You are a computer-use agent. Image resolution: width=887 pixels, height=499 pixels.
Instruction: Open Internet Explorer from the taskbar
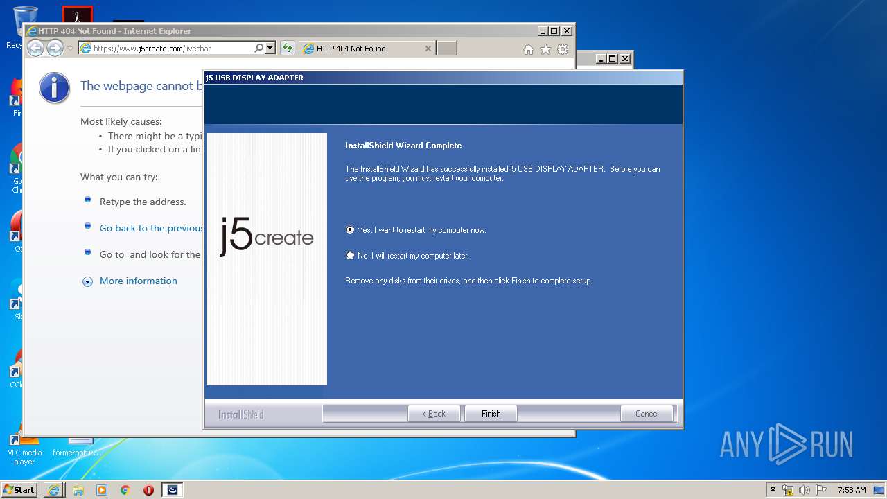(x=53, y=490)
